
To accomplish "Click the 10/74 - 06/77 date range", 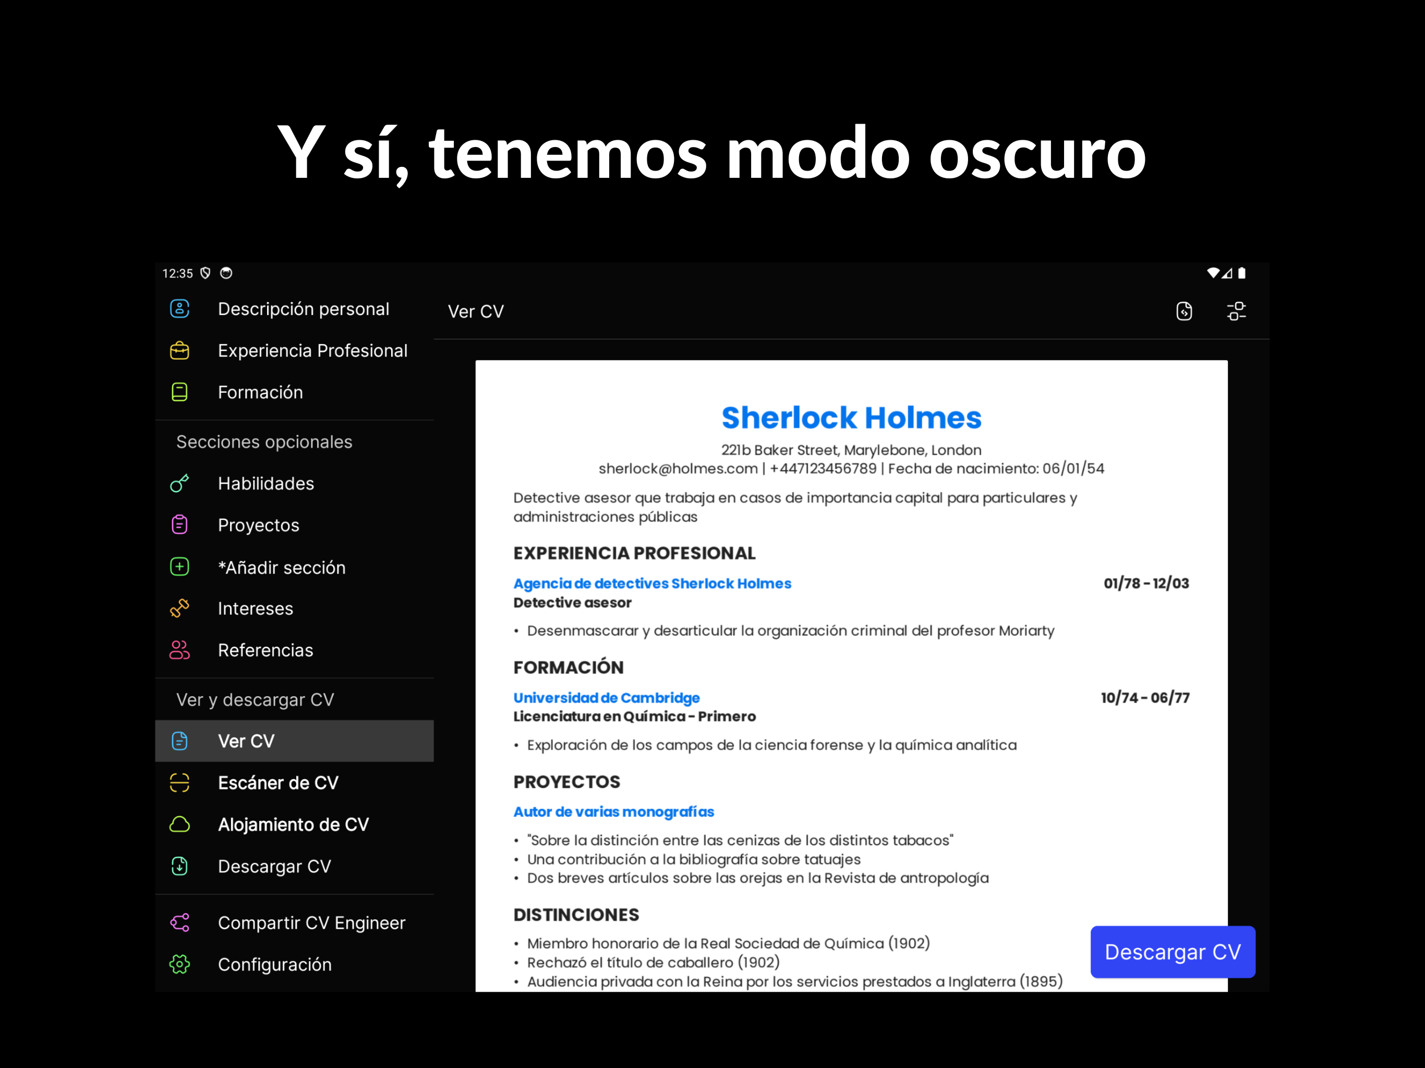I will (x=1145, y=698).
